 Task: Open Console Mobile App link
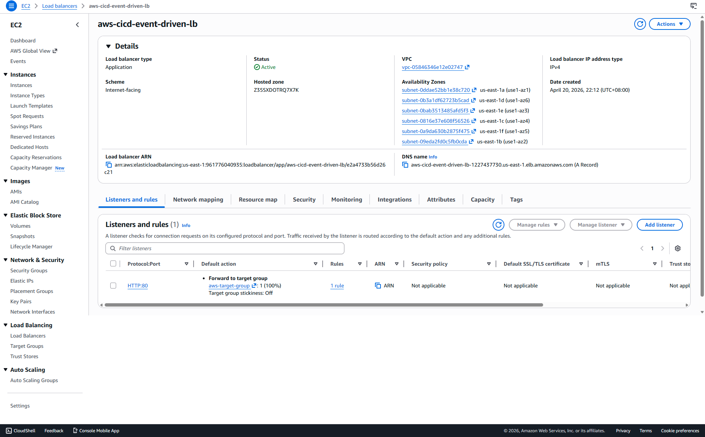(96, 431)
